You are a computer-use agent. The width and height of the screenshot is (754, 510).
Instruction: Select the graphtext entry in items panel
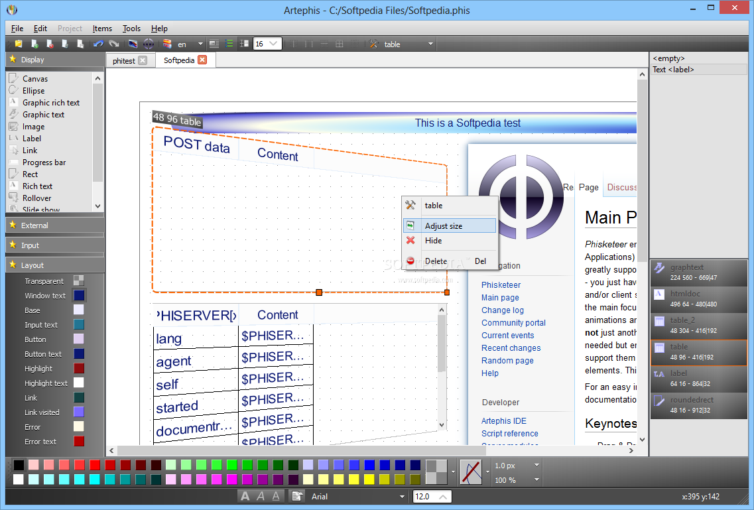699,272
